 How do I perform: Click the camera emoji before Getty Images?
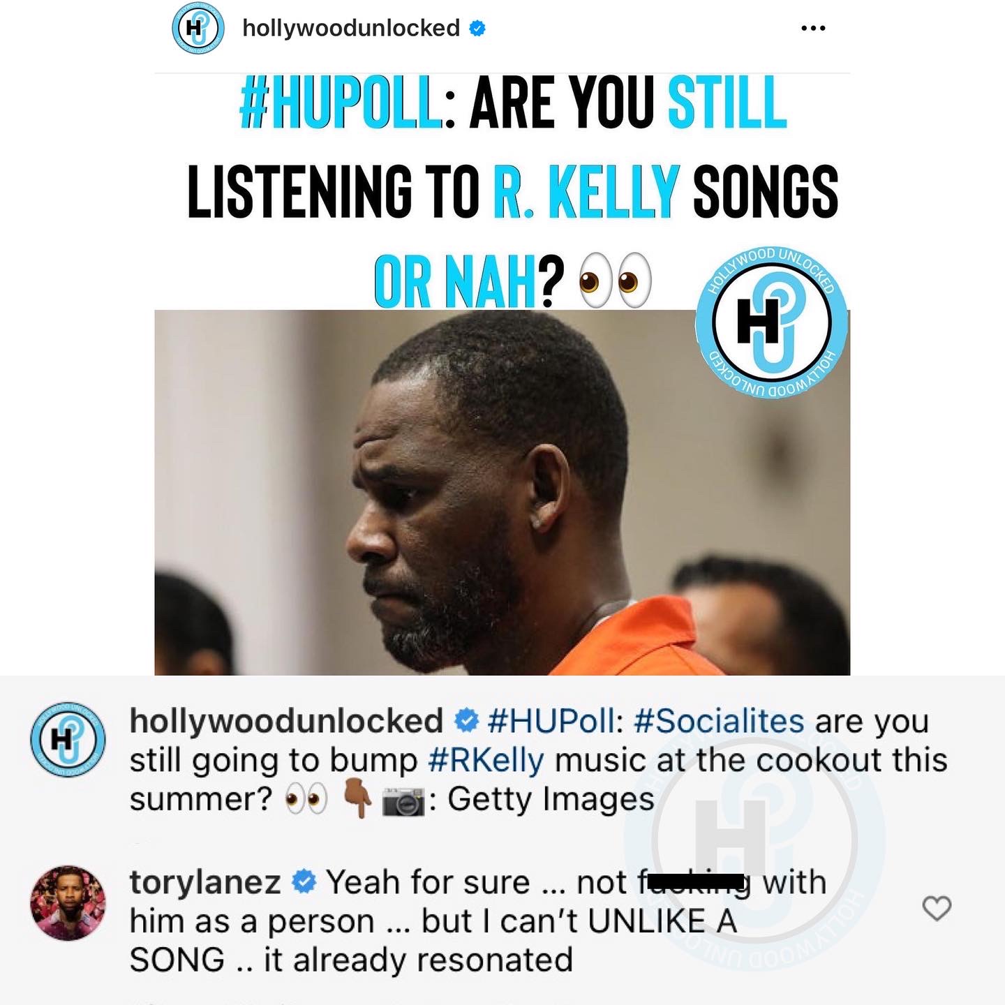pos(403,801)
